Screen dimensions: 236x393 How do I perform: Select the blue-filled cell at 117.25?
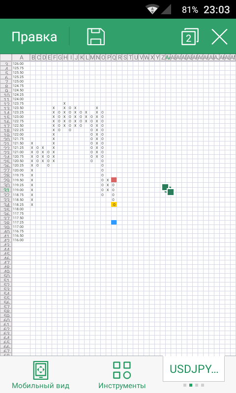pyautogui.click(x=114, y=223)
